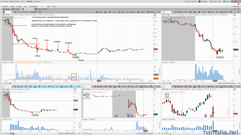Click the flask icon on the SPY chart toolbar
The width and height of the screenshot is (241, 135).
coord(195,12)
